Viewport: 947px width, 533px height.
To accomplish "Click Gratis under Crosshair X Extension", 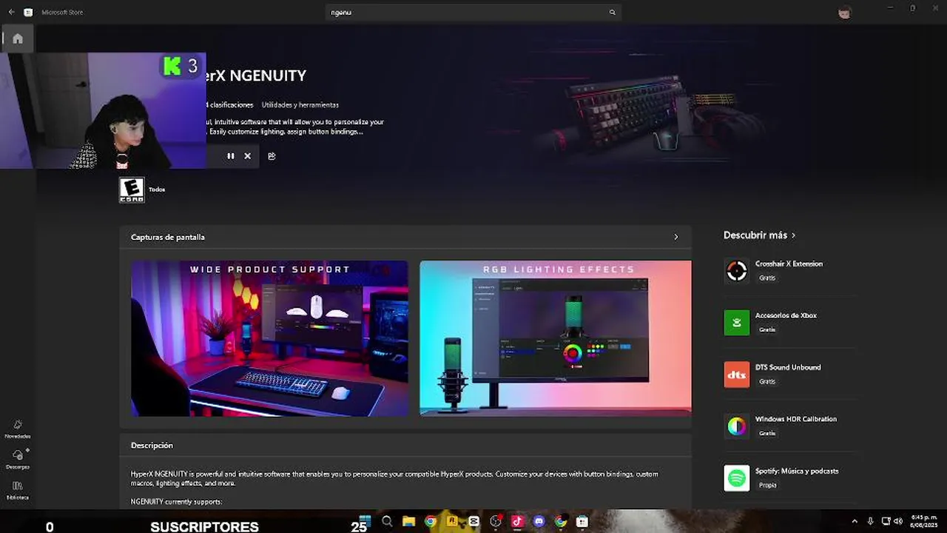I will pos(767,278).
